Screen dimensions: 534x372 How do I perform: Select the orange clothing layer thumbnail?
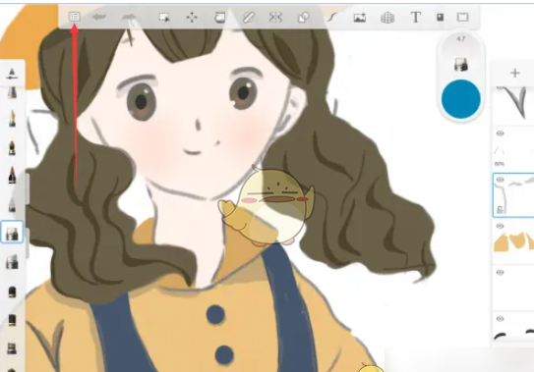(x=513, y=241)
